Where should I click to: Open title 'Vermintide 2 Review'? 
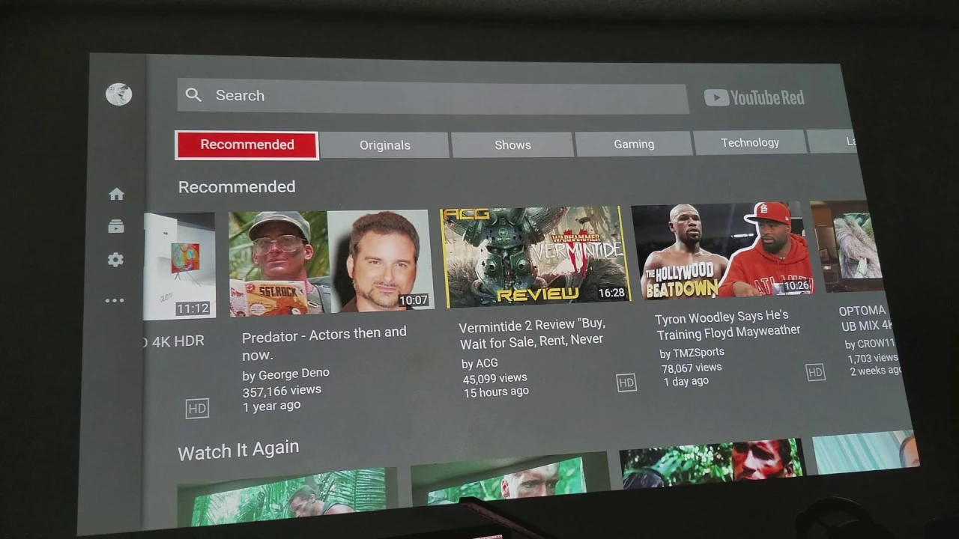point(532,332)
